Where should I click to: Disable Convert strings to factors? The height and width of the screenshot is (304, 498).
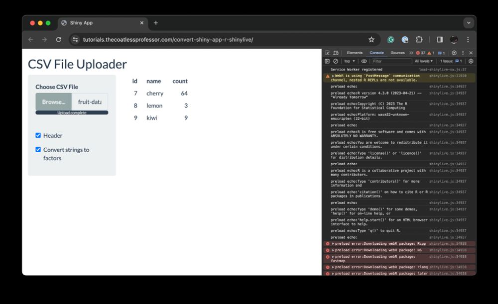[x=38, y=150]
